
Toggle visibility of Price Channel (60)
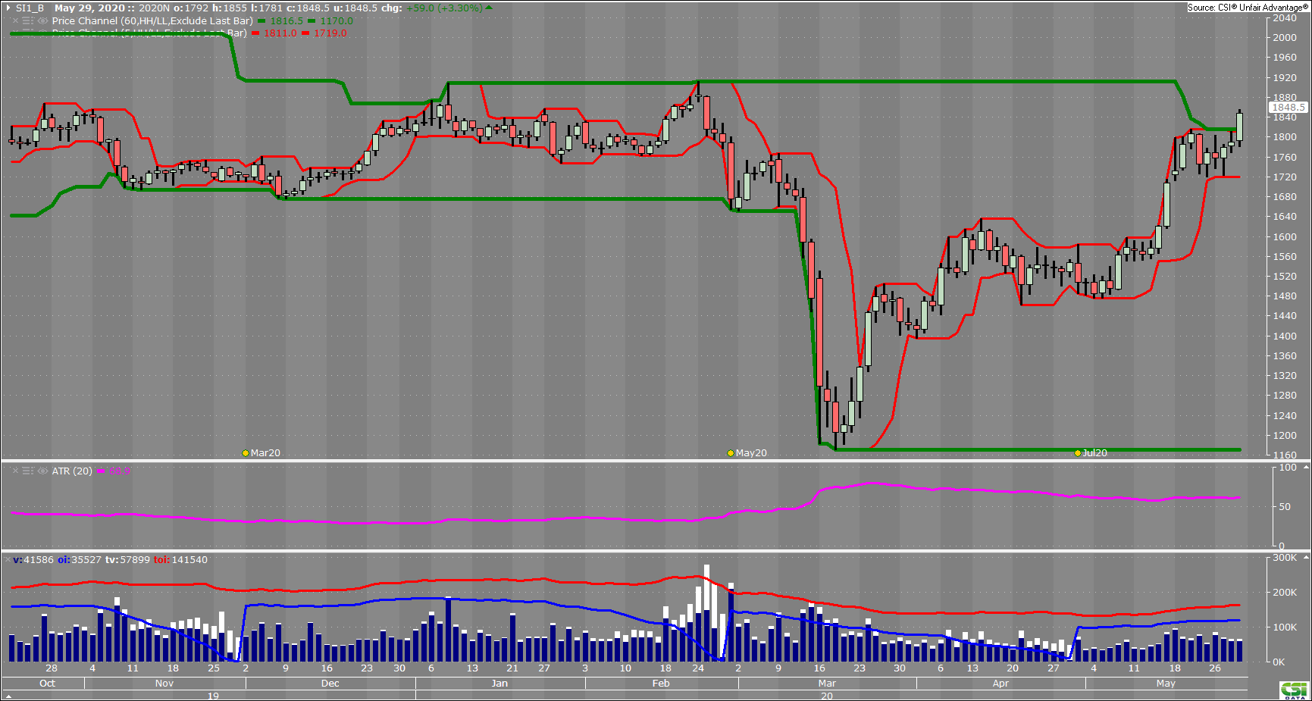(42, 21)
